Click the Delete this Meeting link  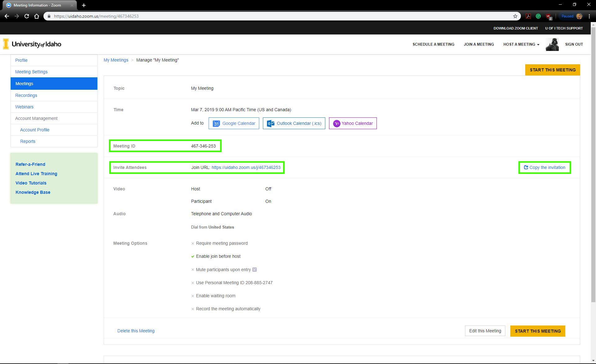tap(136, 331)
